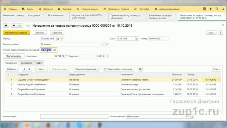Click the Добавить button

point(12,69)
